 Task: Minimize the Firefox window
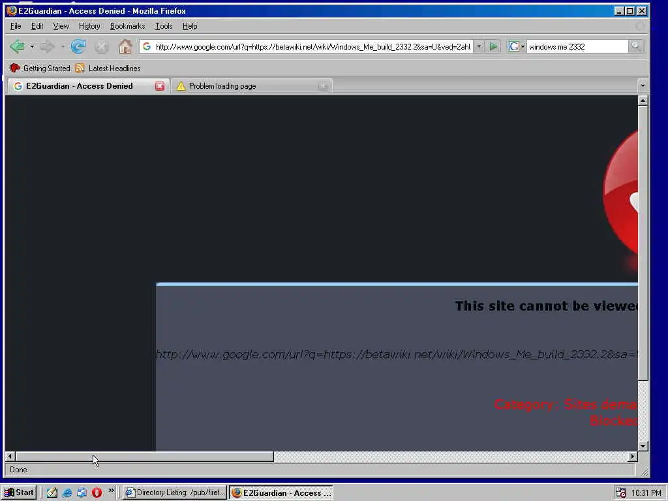click(x=620, y=11)
